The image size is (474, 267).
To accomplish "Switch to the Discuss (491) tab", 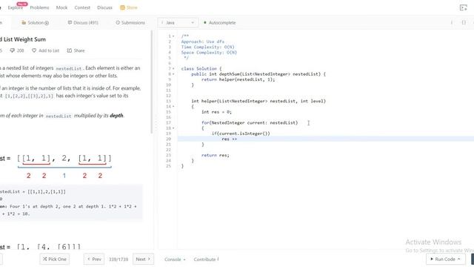I will 83,23.
